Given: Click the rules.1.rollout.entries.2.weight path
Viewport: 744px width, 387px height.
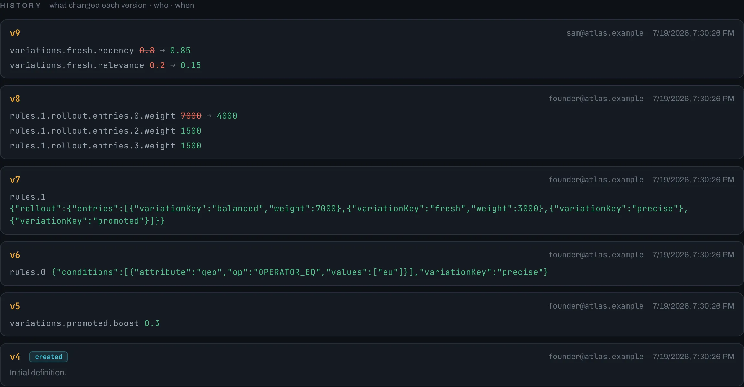Looking at the screenshot, I should 92,131.
